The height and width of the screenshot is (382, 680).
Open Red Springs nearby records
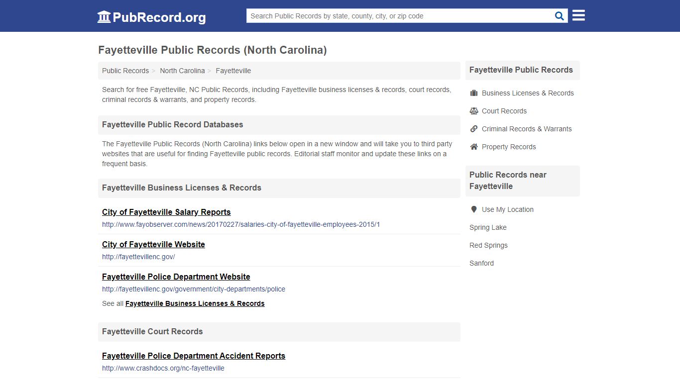pyautogui.click(x=488, y=245)
